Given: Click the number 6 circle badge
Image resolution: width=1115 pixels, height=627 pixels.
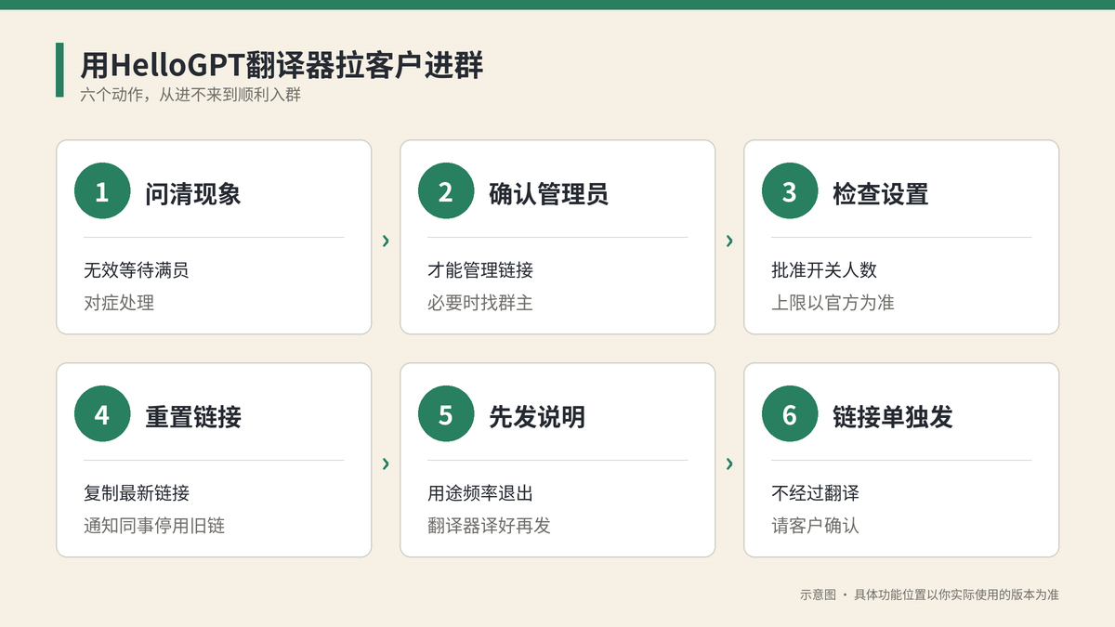Looking at the screenshot, I should 790,414.
